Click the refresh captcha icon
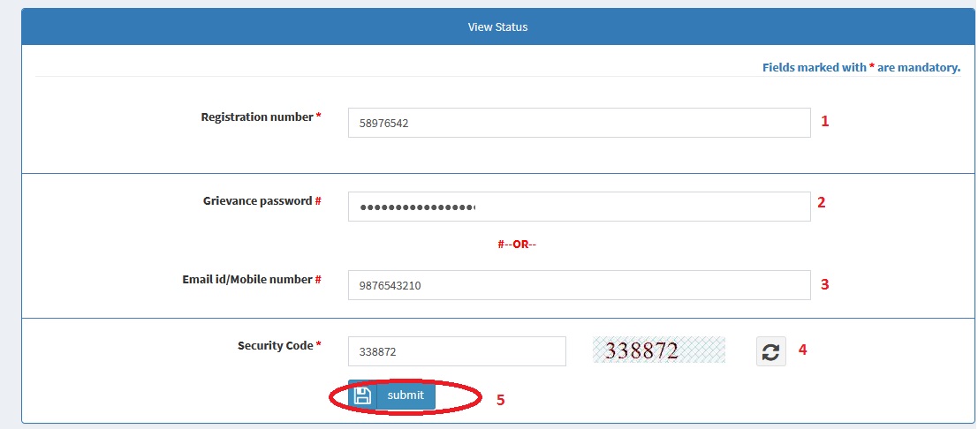This screenshot has height=429, width=978. coord(770,351)
